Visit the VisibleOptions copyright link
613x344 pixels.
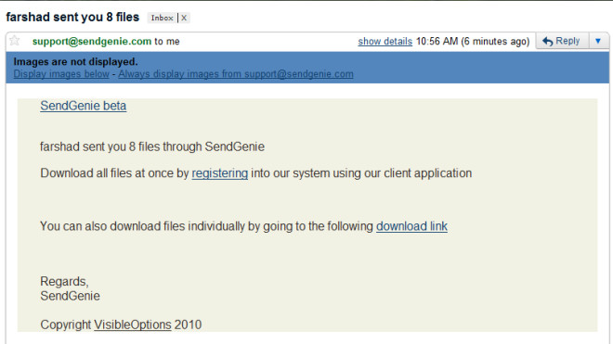click(x=133, y=325)
